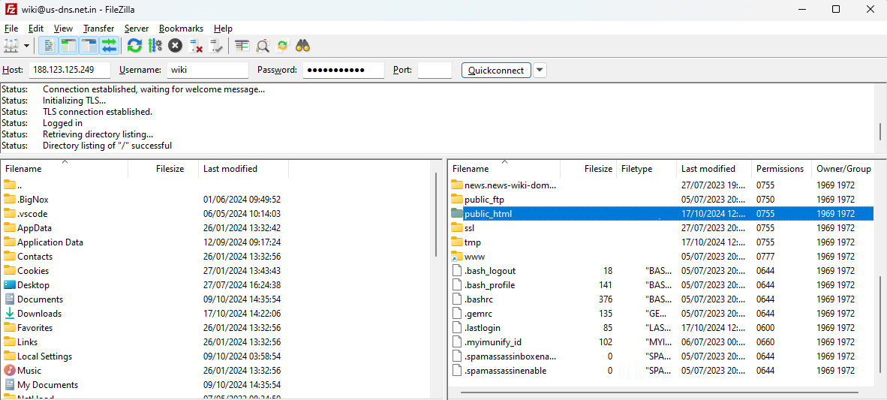This screenshot has height=400, width=887.
Task: Click the Port input field
Action: [434, 70]
